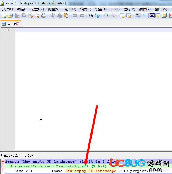Click the New file toolbar icon
This screenshot has width=172, height=174.
point(4,15)
